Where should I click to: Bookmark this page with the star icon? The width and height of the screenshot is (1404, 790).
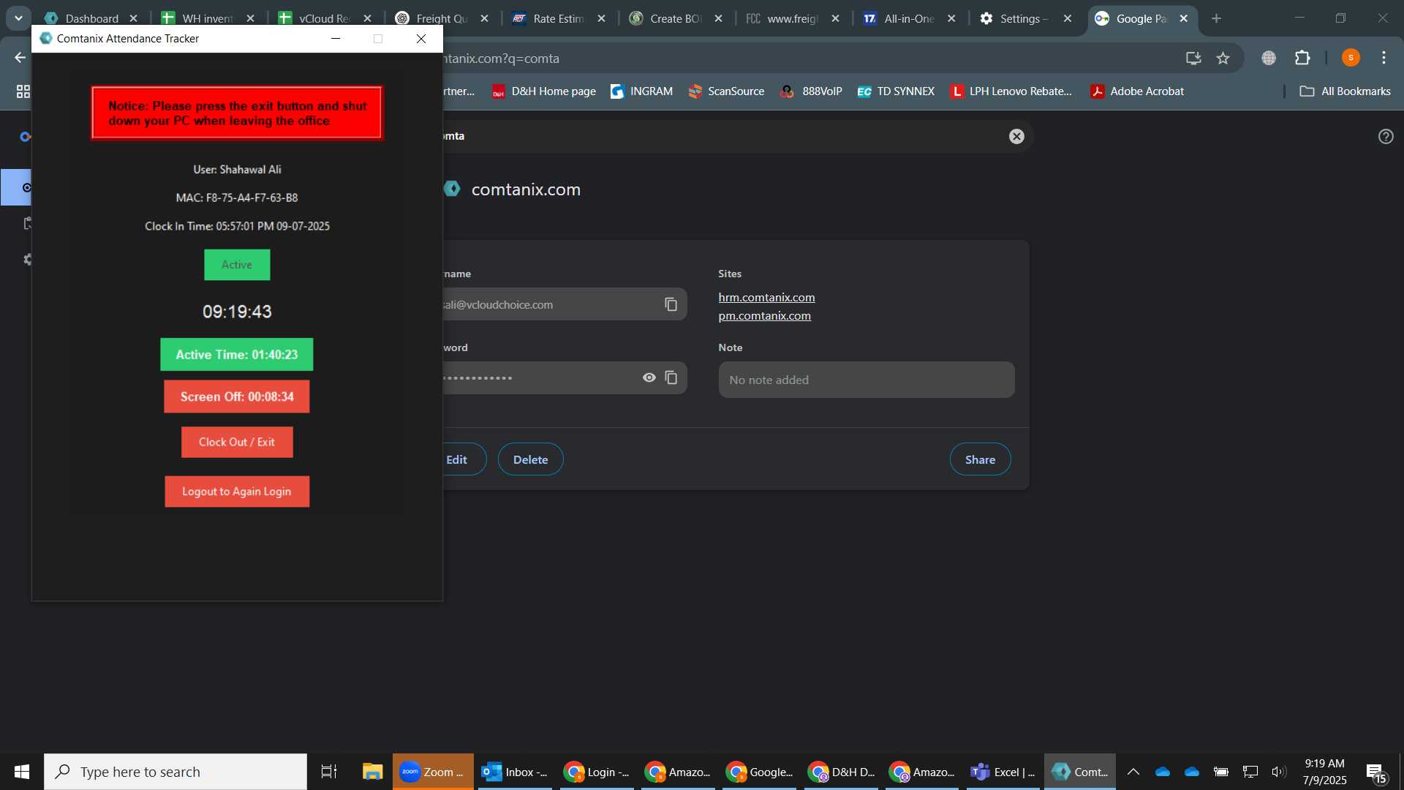coord(1223,58)
